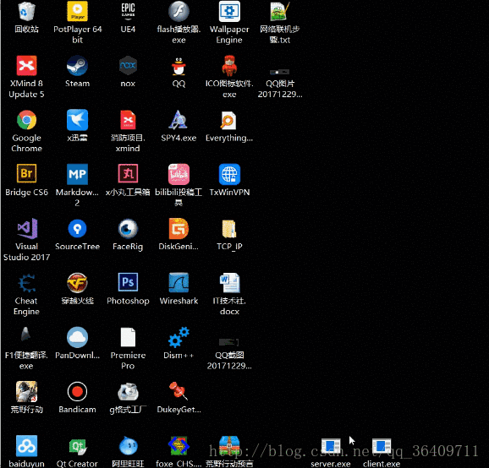Select the x迅雷 bird icon
Viewport: 489px width, 468px height.
coord(77,120)
